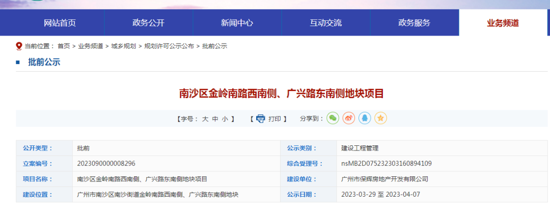
Task: Click 项目名称 value cell
Action: (142, 179)
